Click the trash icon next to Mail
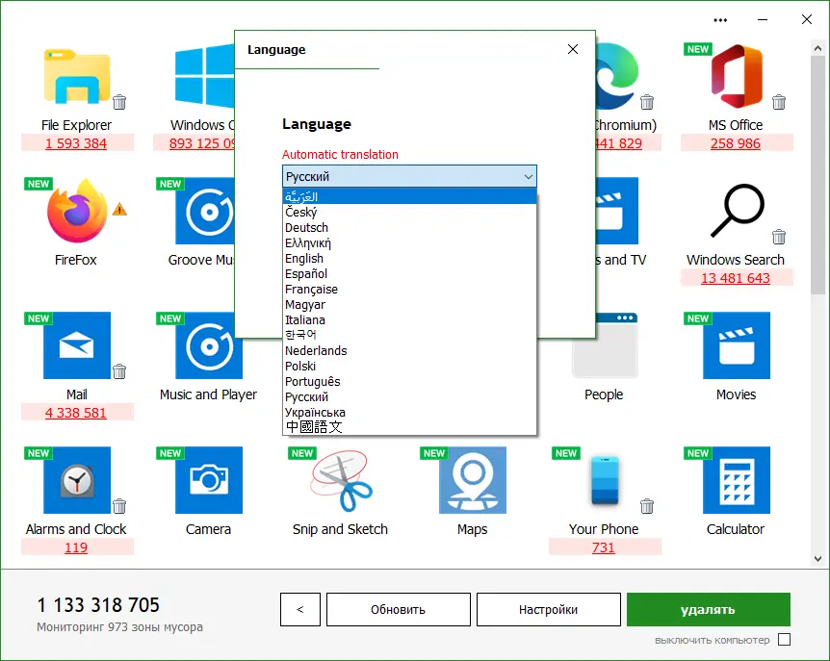This screenshot has height=661, width=830. click(119, 371)
